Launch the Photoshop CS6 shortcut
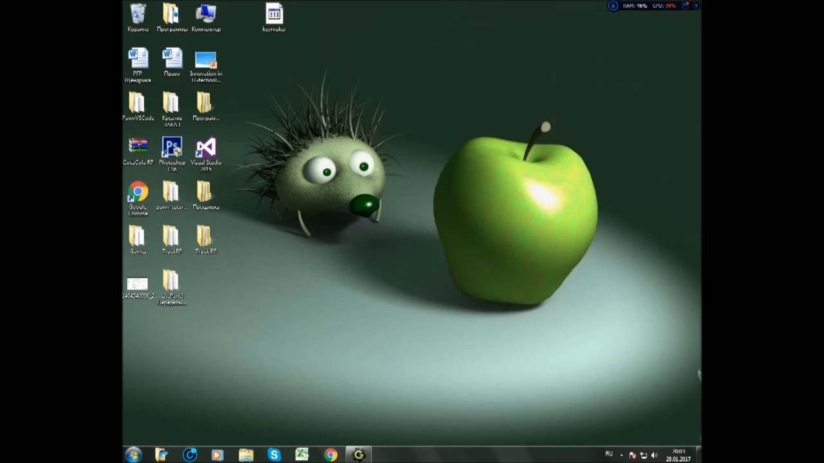 pos(172,154)
